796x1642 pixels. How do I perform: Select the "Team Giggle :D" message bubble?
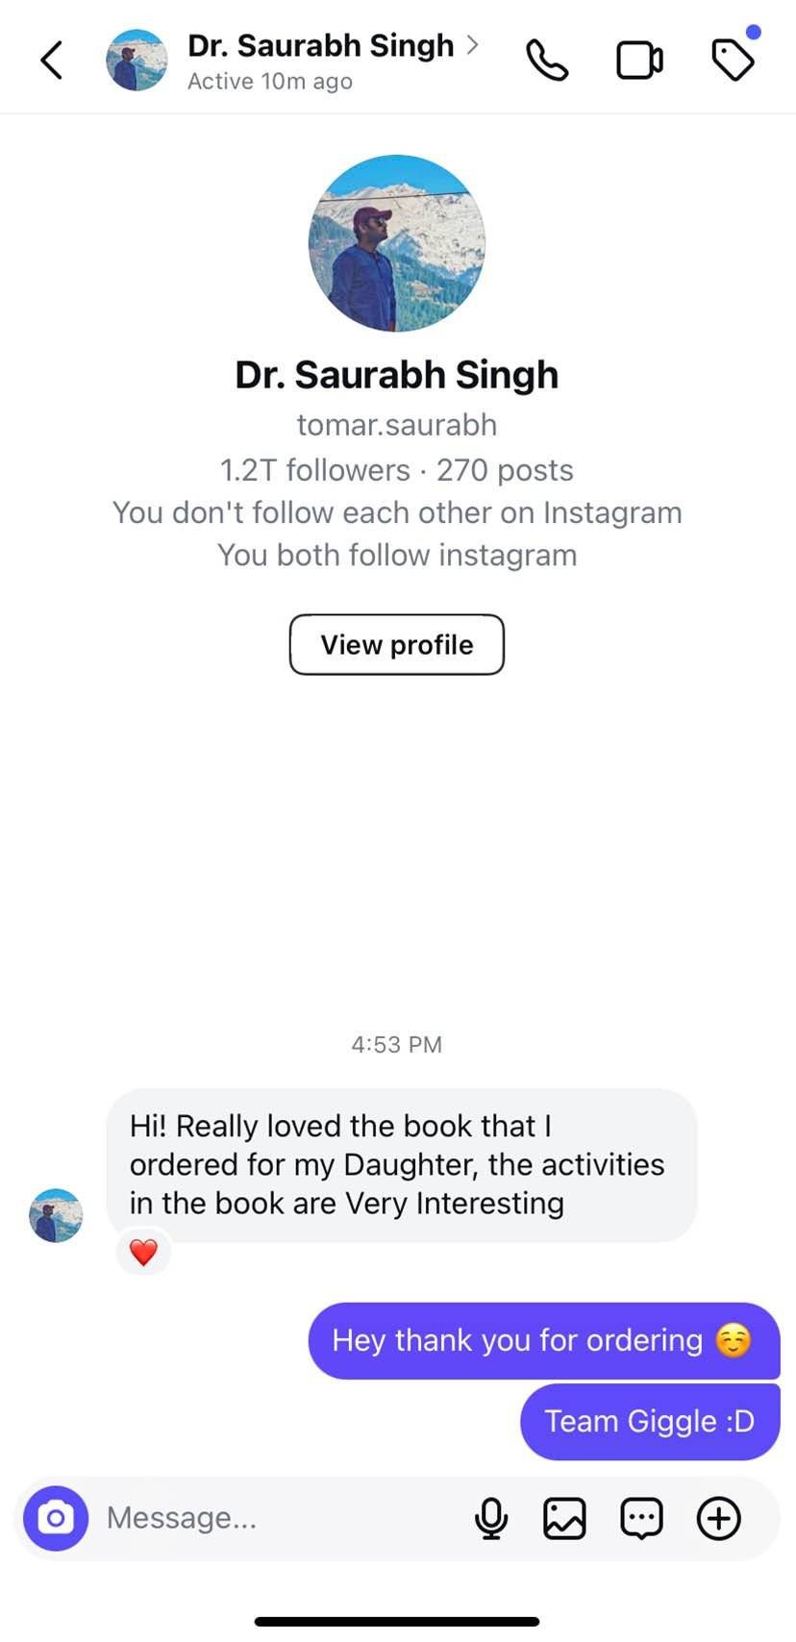(x=650, y=1421)
